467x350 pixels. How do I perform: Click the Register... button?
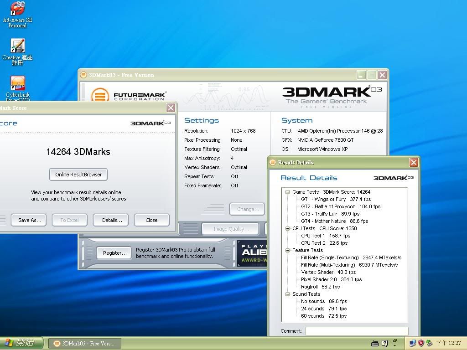point(114,253)
